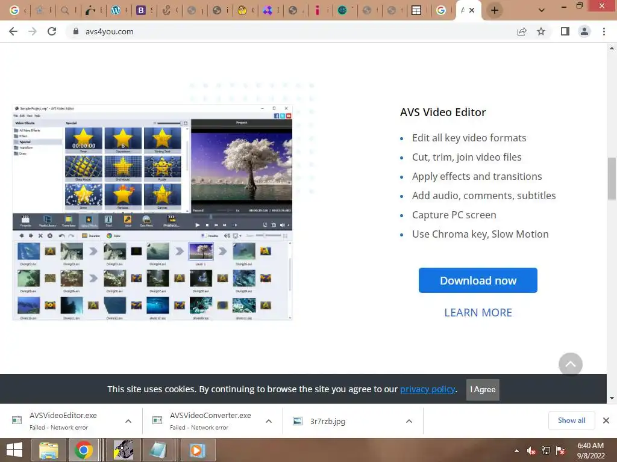Click 'Add audio, comments, subtitles' text
The image size is (617, 462).
click(484, 196)
